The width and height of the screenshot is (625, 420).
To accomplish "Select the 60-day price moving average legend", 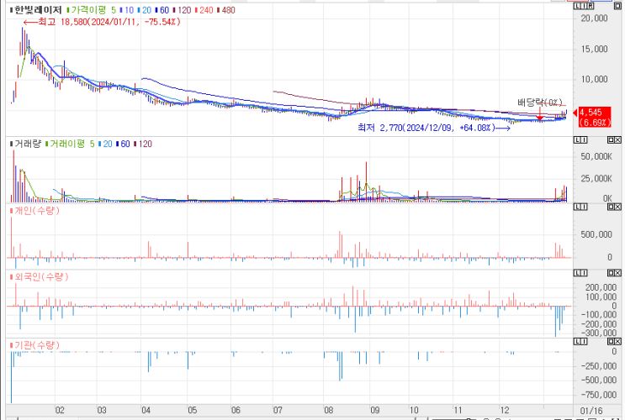I will [162, 10].
